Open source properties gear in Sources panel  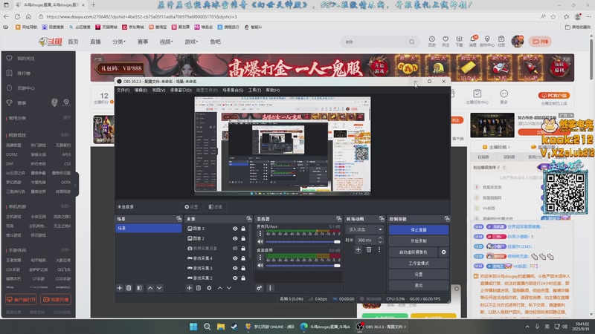click(x=209, y=288)
